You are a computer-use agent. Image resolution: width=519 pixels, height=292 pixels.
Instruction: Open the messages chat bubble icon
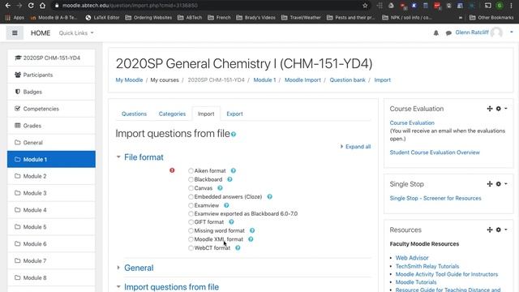click(448, 32)
